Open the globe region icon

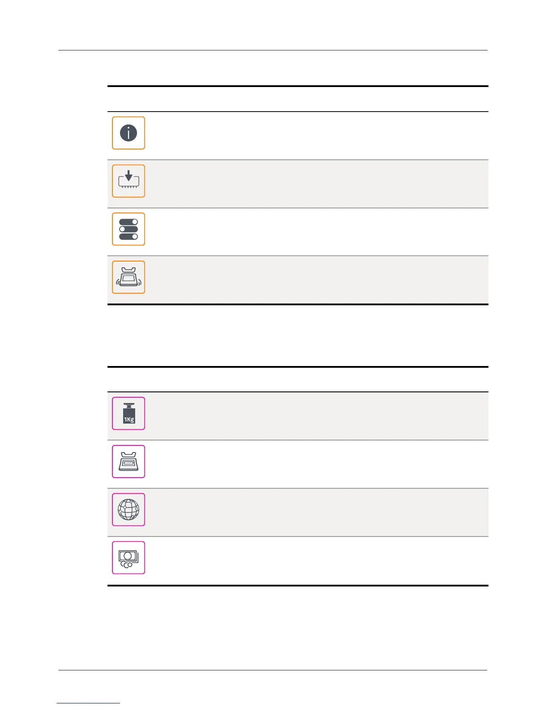coord(128,510)
